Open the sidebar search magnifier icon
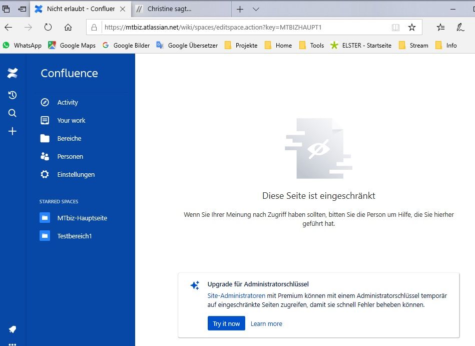 [x=13, y=113]
